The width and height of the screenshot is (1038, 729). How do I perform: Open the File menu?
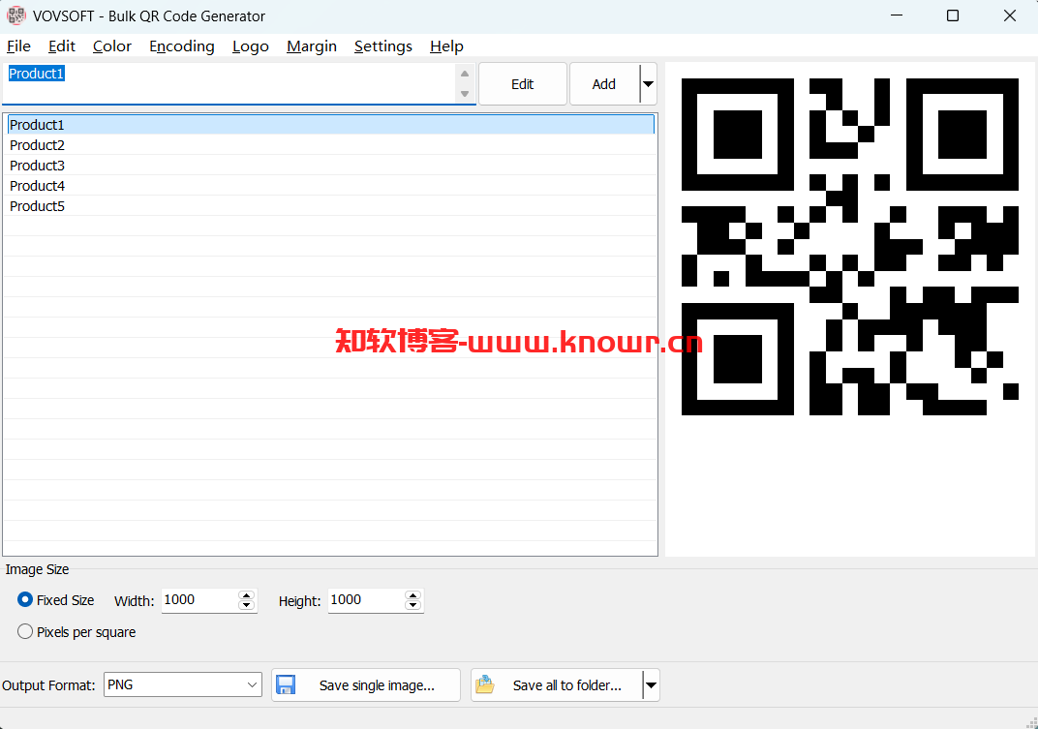[x=18, y=46]
